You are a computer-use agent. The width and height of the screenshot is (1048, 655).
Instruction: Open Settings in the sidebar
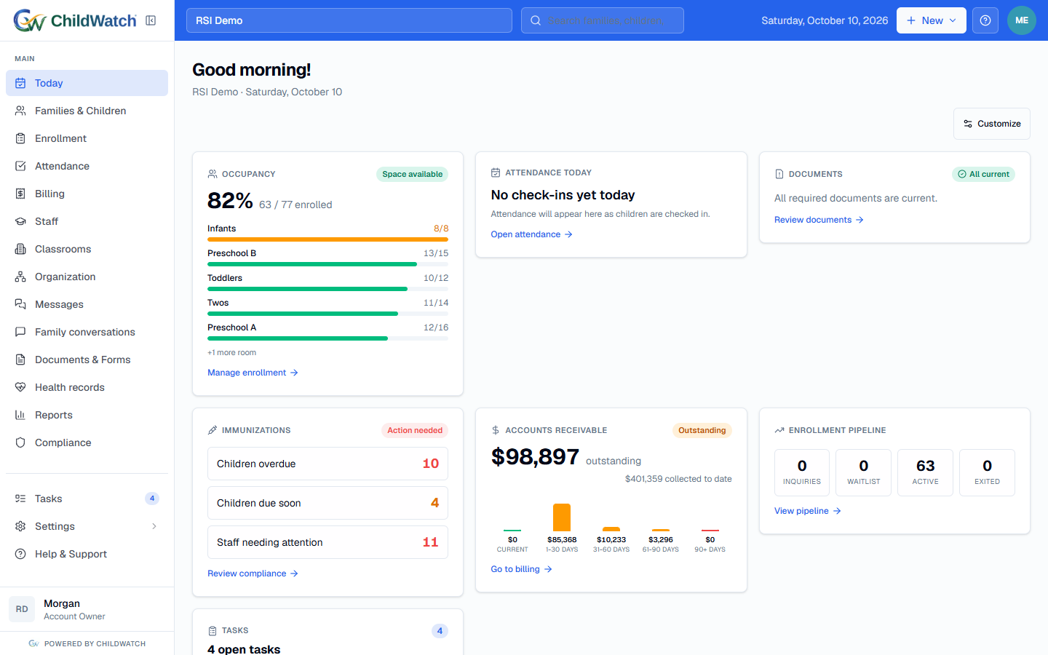click(87, 526)
